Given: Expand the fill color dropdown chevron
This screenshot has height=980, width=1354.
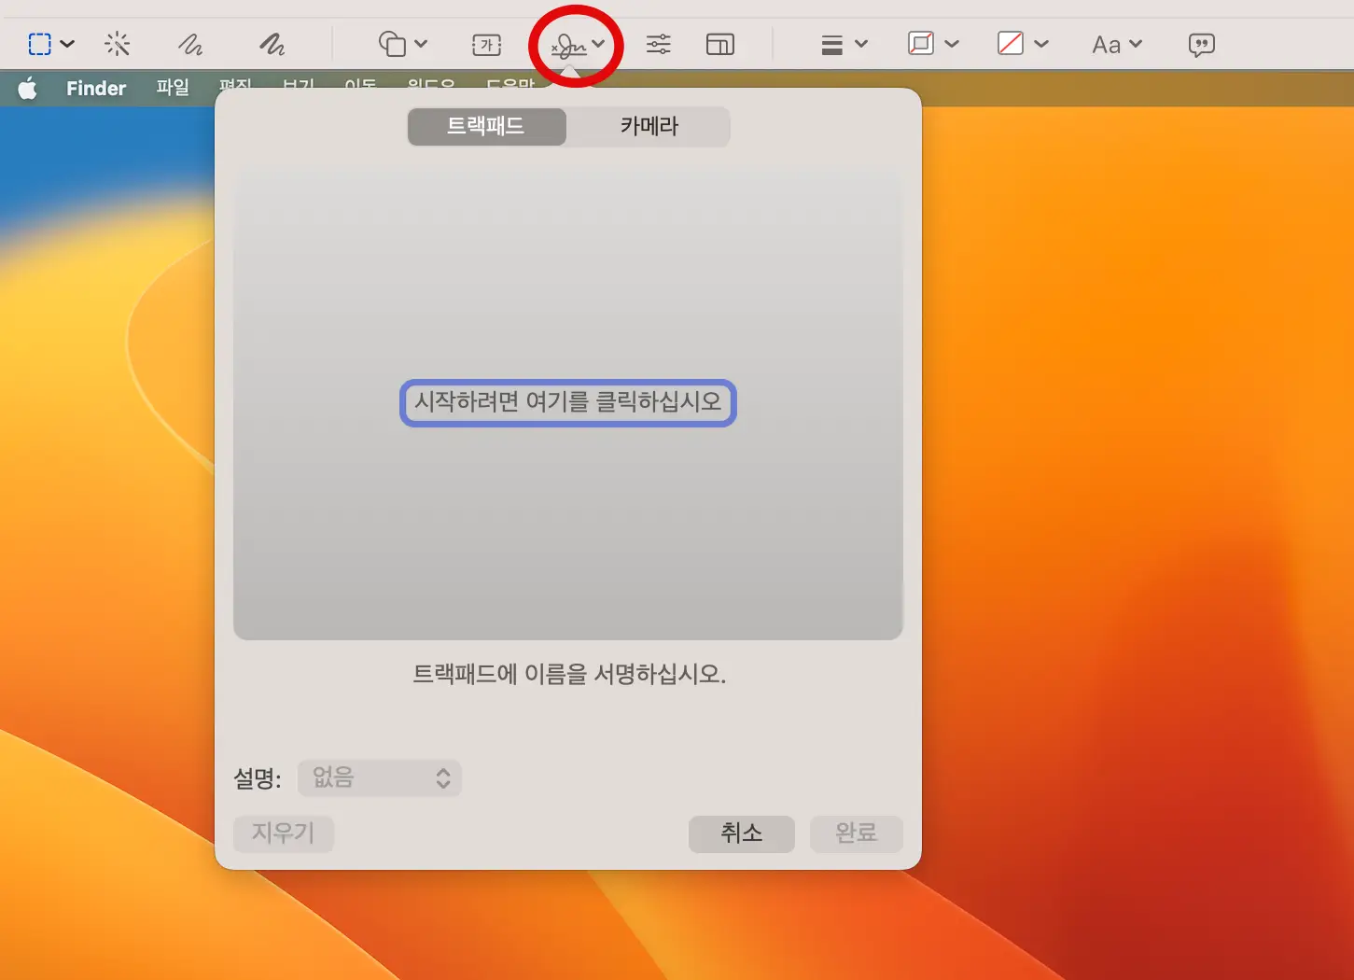Looking at the screenshot, I should pyautogui.click(x=1041, y=44).
